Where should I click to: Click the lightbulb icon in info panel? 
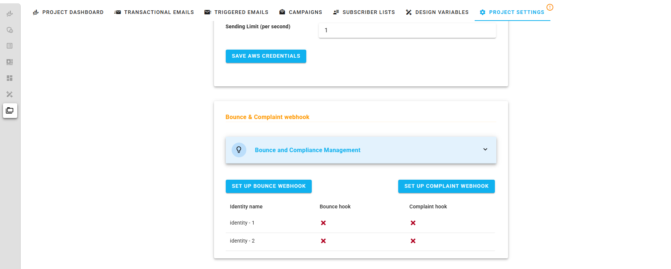pos(239,150)
